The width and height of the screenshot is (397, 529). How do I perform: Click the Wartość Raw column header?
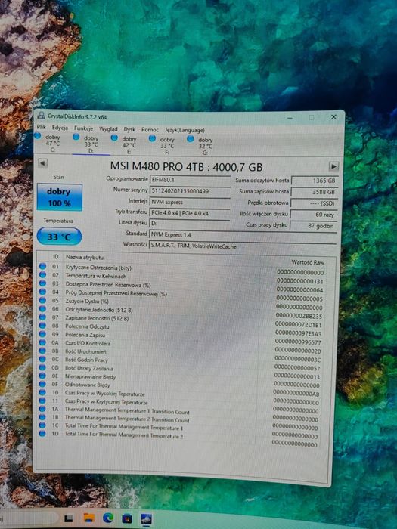click(308, 262)
